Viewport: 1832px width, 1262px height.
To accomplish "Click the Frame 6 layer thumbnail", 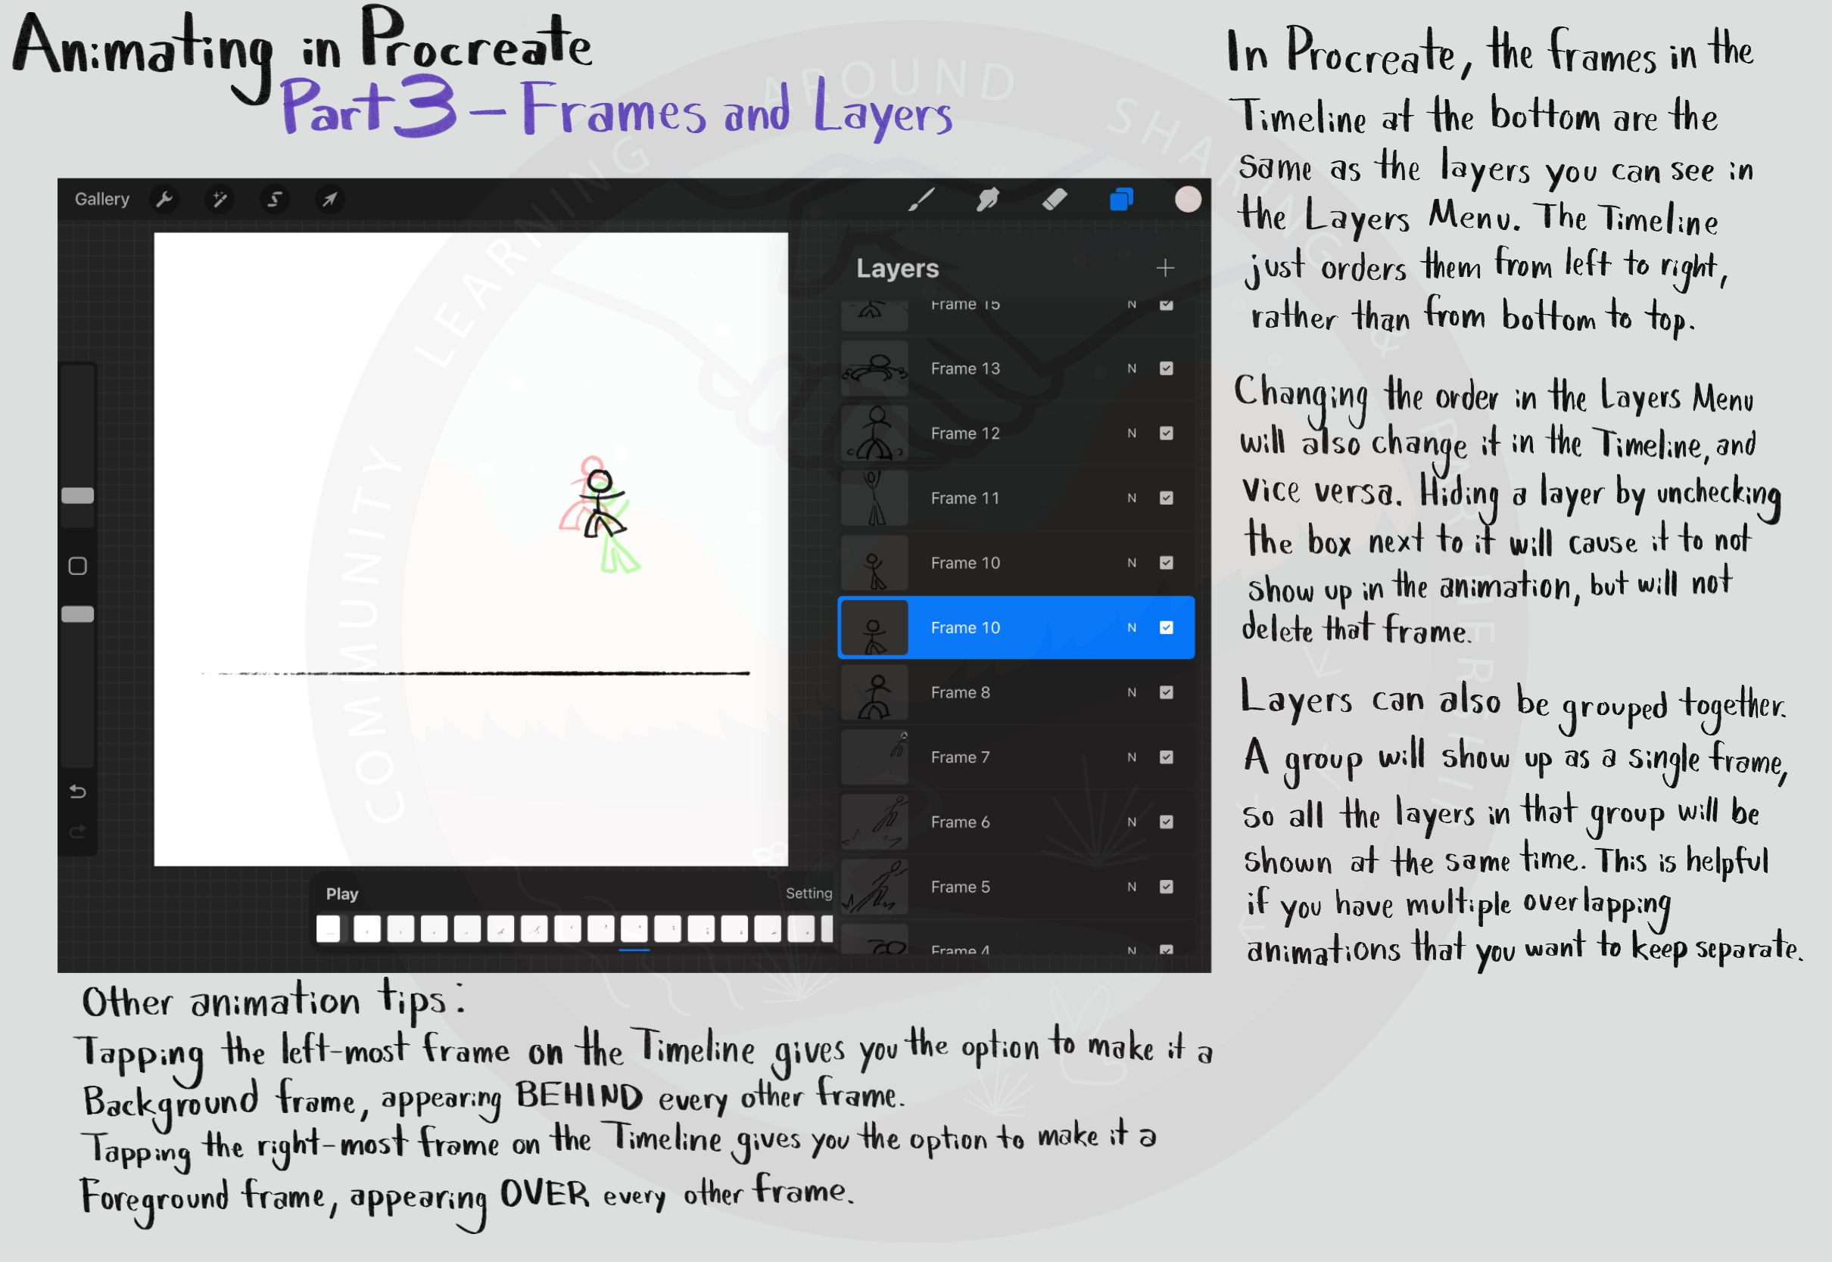I will point(874,822).
